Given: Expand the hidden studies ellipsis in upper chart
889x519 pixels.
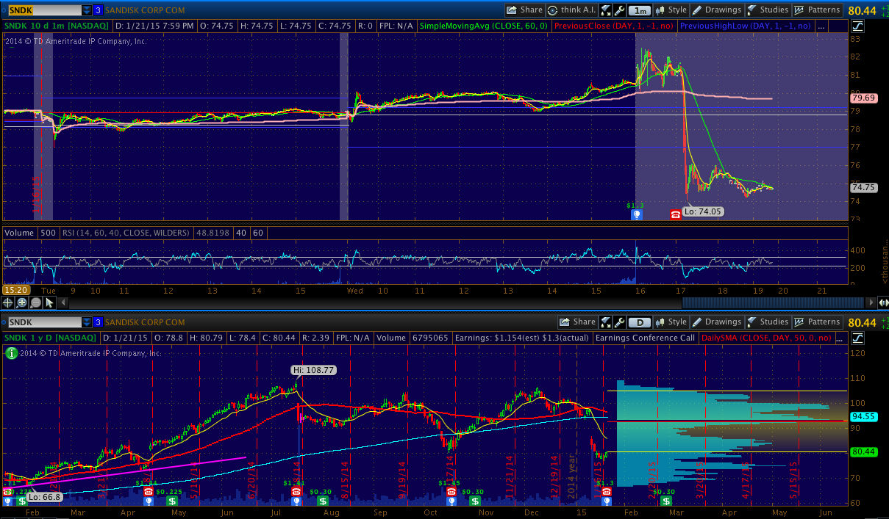Looking at the screenshot, I should [821, 26].
